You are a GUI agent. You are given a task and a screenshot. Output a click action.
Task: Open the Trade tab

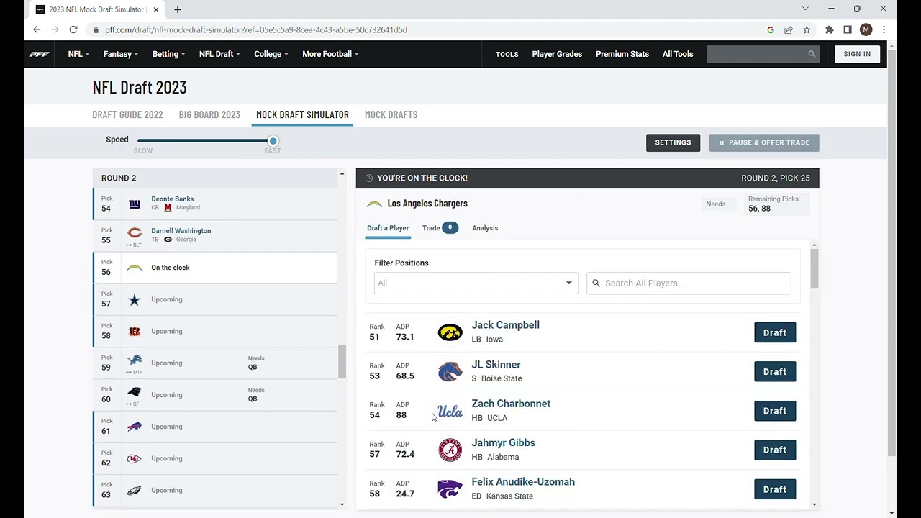click(440, 228)
